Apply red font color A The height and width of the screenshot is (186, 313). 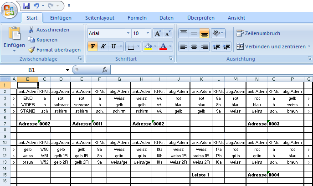pyautogui.click(x=163, y=46)
